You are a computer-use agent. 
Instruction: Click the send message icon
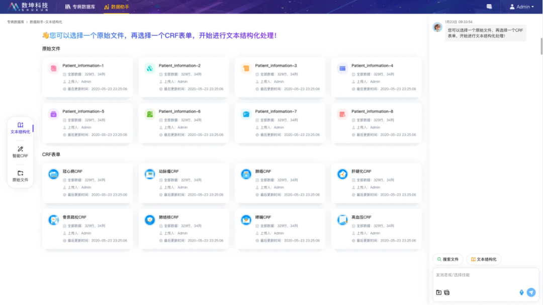(532, 292)
